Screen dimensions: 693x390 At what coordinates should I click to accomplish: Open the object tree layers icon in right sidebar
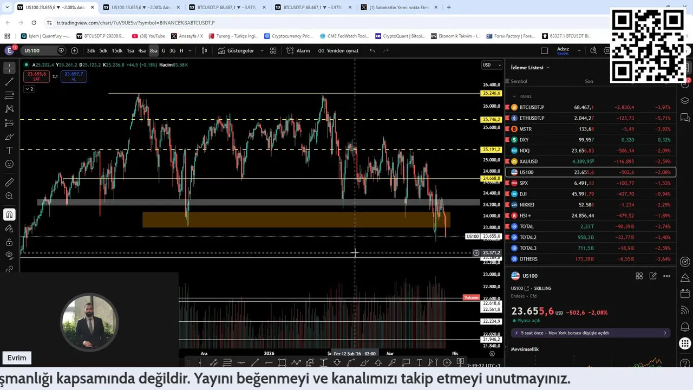pos(685,101)
